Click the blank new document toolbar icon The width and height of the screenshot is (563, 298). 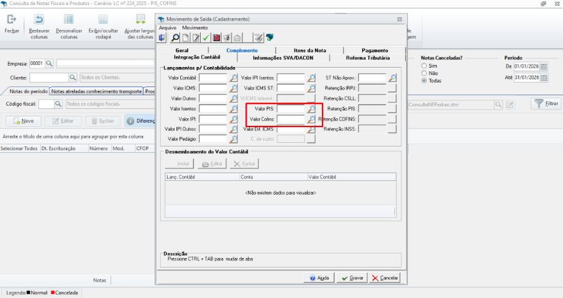[185, 38]
